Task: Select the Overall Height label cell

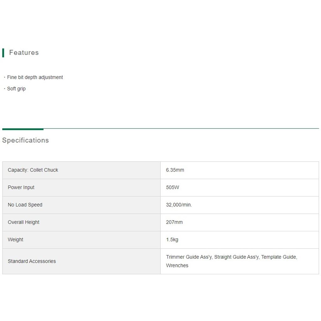Action: tap(82, 222)
